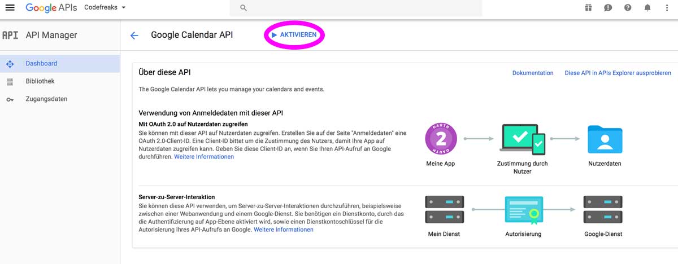The height and width of the screenshot is (264, 678).
Task: Click the Nutzerdaten label
Action: 605,164
